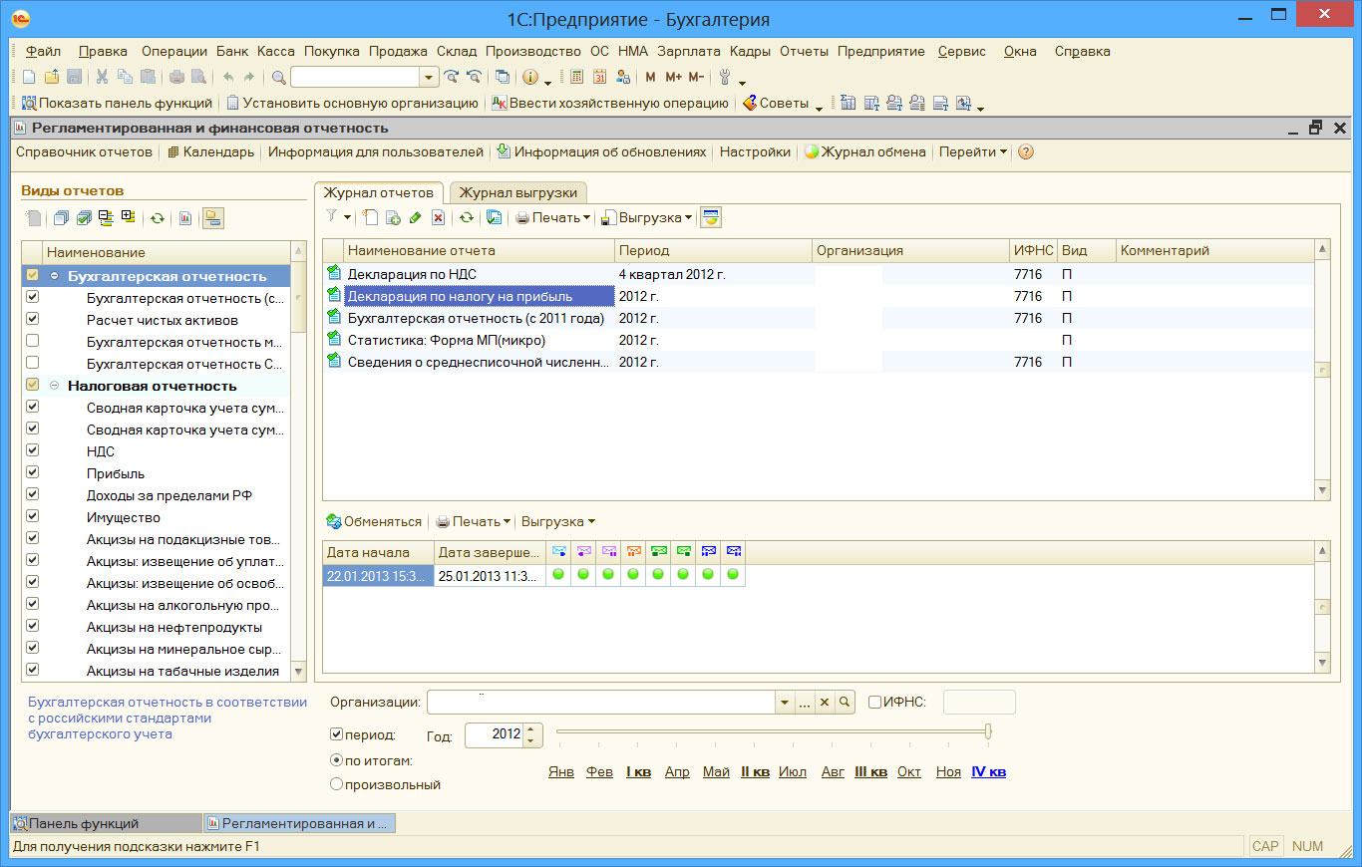The width and height of the screenshot is (1362, 867).
Task: Uncheck the НДС report type checkbox
Action: pos(33,451)
